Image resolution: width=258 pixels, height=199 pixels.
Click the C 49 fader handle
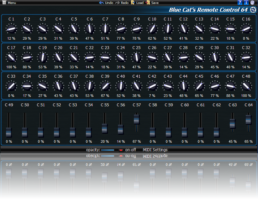click(8, 132)
